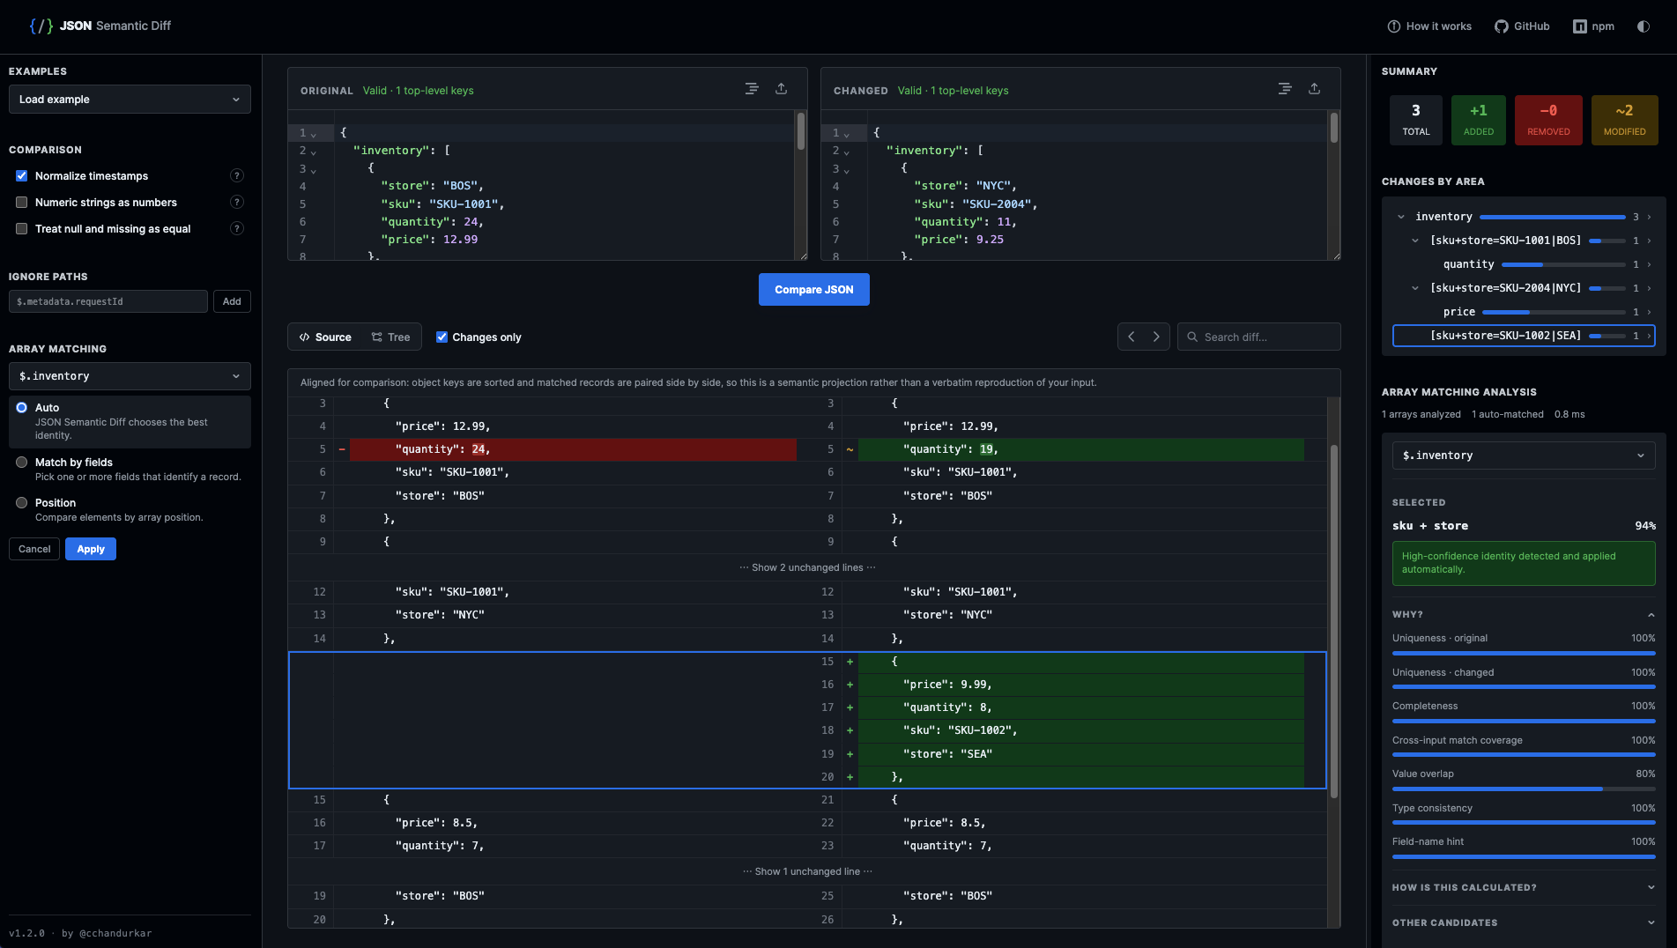The width and height of the screenshot is (1677, 948).
Task: Show help for Treat null and missing as equal
Action: (237, 229)
